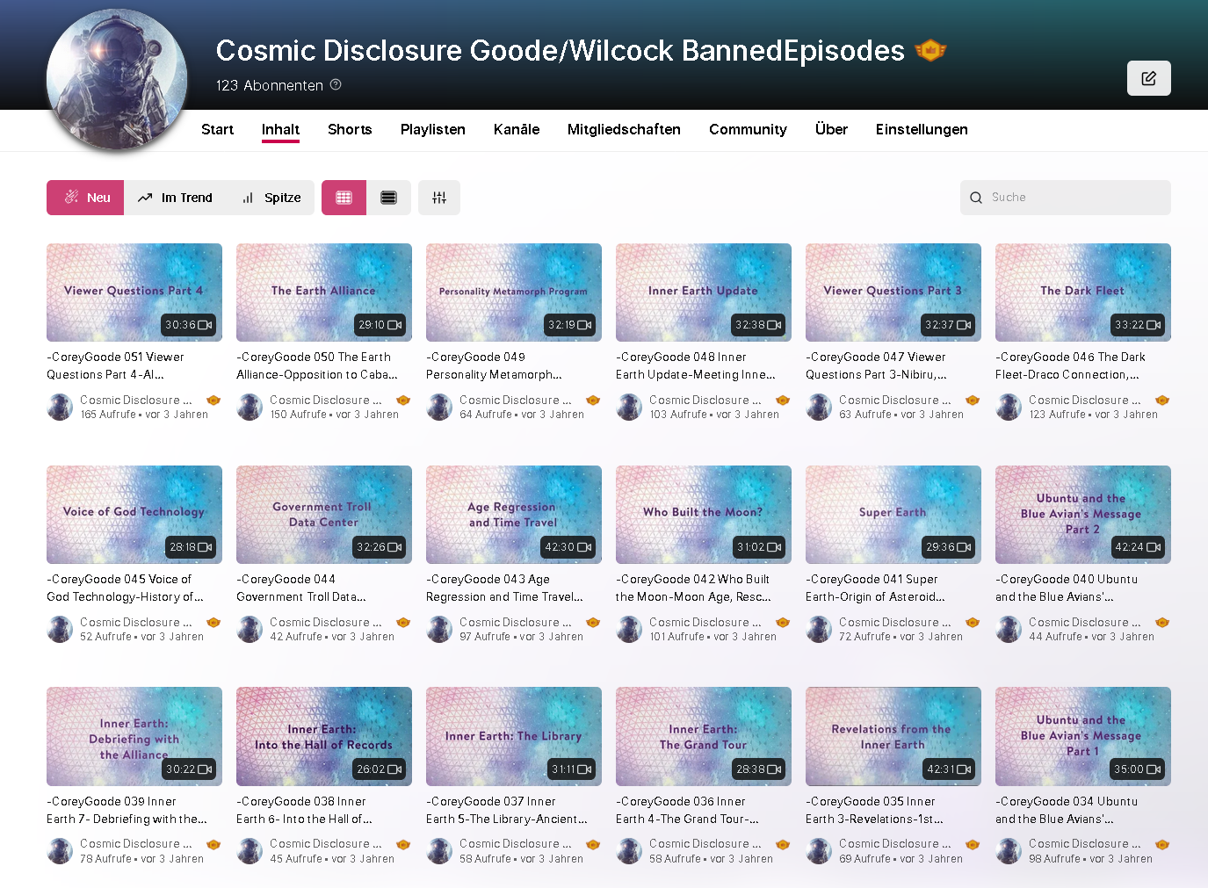Viewport: 1208px width, 888px height.
Task: Open the Community tab
Action: (748, 129)
